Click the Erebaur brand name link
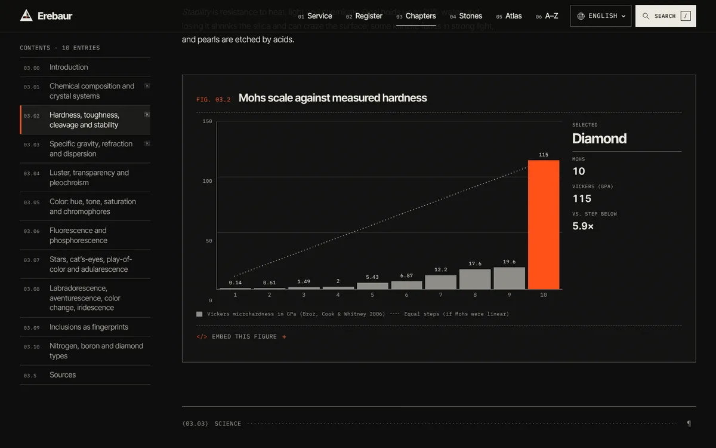This screenshot has height=448, width=716. [x=55, y=16]
